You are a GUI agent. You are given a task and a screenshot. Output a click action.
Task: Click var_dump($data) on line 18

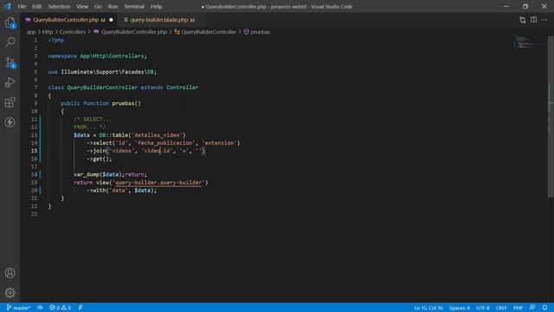click(99, 174)
